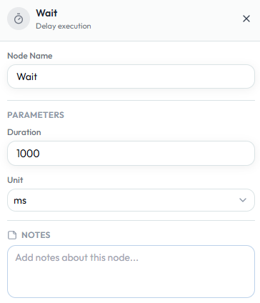Click the page icon beside NOTES
The image size is (260, 303).
tap(12, 235)
